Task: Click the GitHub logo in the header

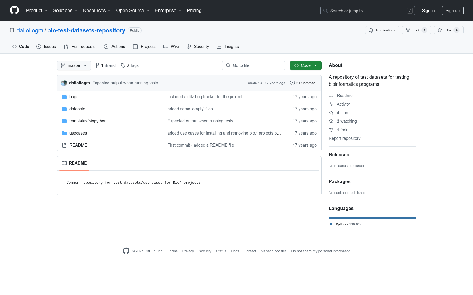Action: (14, 10)
